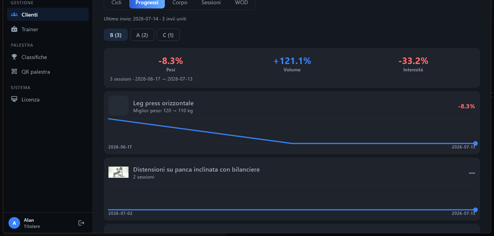Click the QR palestra code icon

tap(14, 72)
